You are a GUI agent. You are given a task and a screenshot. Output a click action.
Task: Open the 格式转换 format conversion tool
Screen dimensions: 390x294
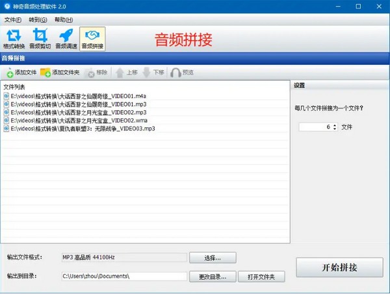pos(14,38)
